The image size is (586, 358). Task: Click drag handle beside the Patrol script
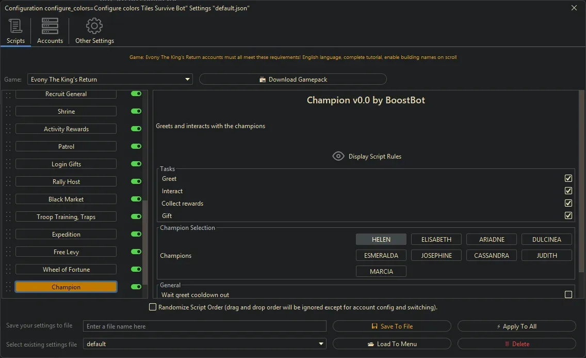tap(8, 147)
